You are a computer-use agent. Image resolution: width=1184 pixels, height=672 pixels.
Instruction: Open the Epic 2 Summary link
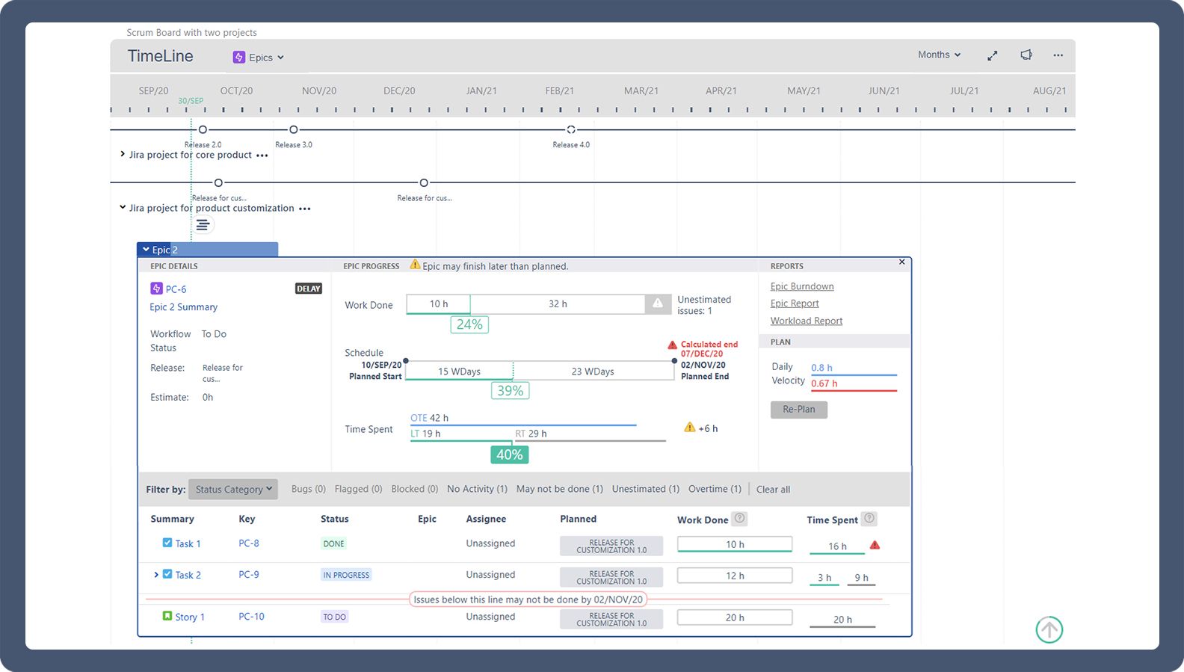183,307
